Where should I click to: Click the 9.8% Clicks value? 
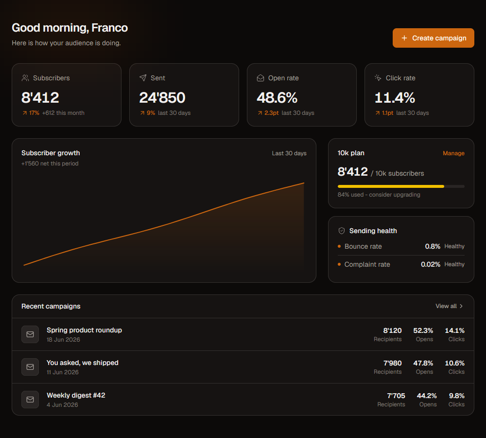tap(456, 396)
